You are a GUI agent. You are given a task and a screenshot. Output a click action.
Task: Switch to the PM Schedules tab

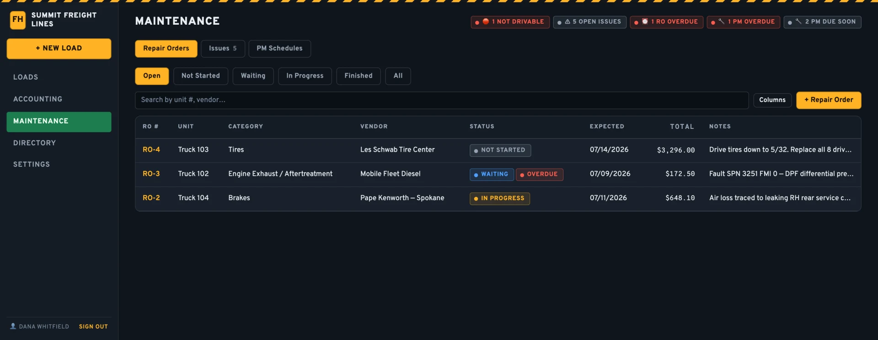pos(279,48)
